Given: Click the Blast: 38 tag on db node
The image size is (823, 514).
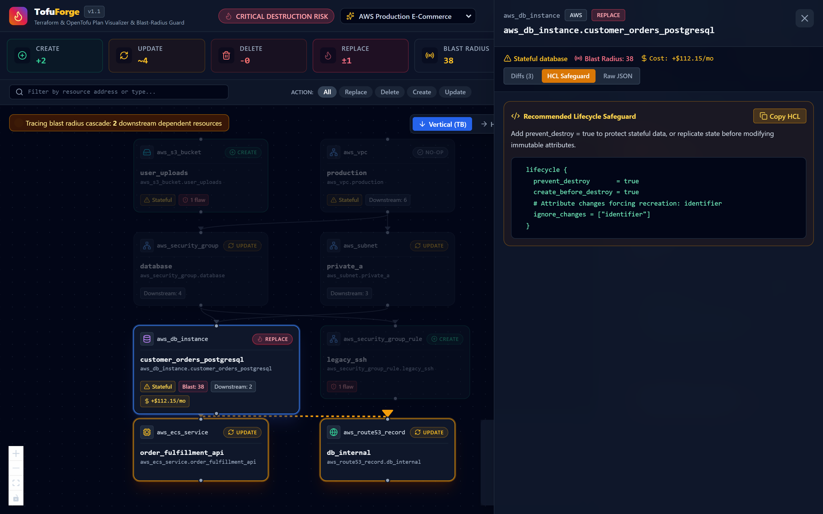Looking at the screenshot, I should click(x=193, y=387).
